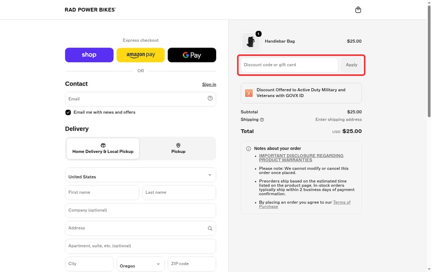Focus the Last name field
The height and width of the screenshot is (272, 436).
179,193
